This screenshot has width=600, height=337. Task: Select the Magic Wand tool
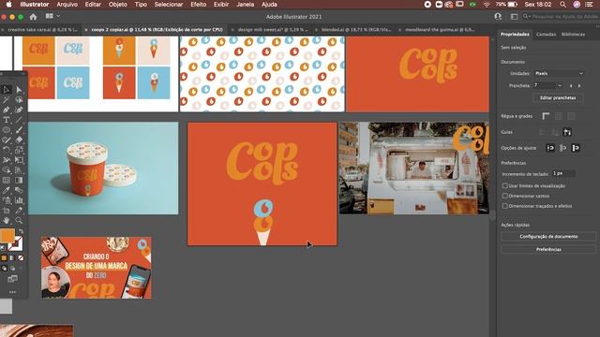(x=7, y=100)
